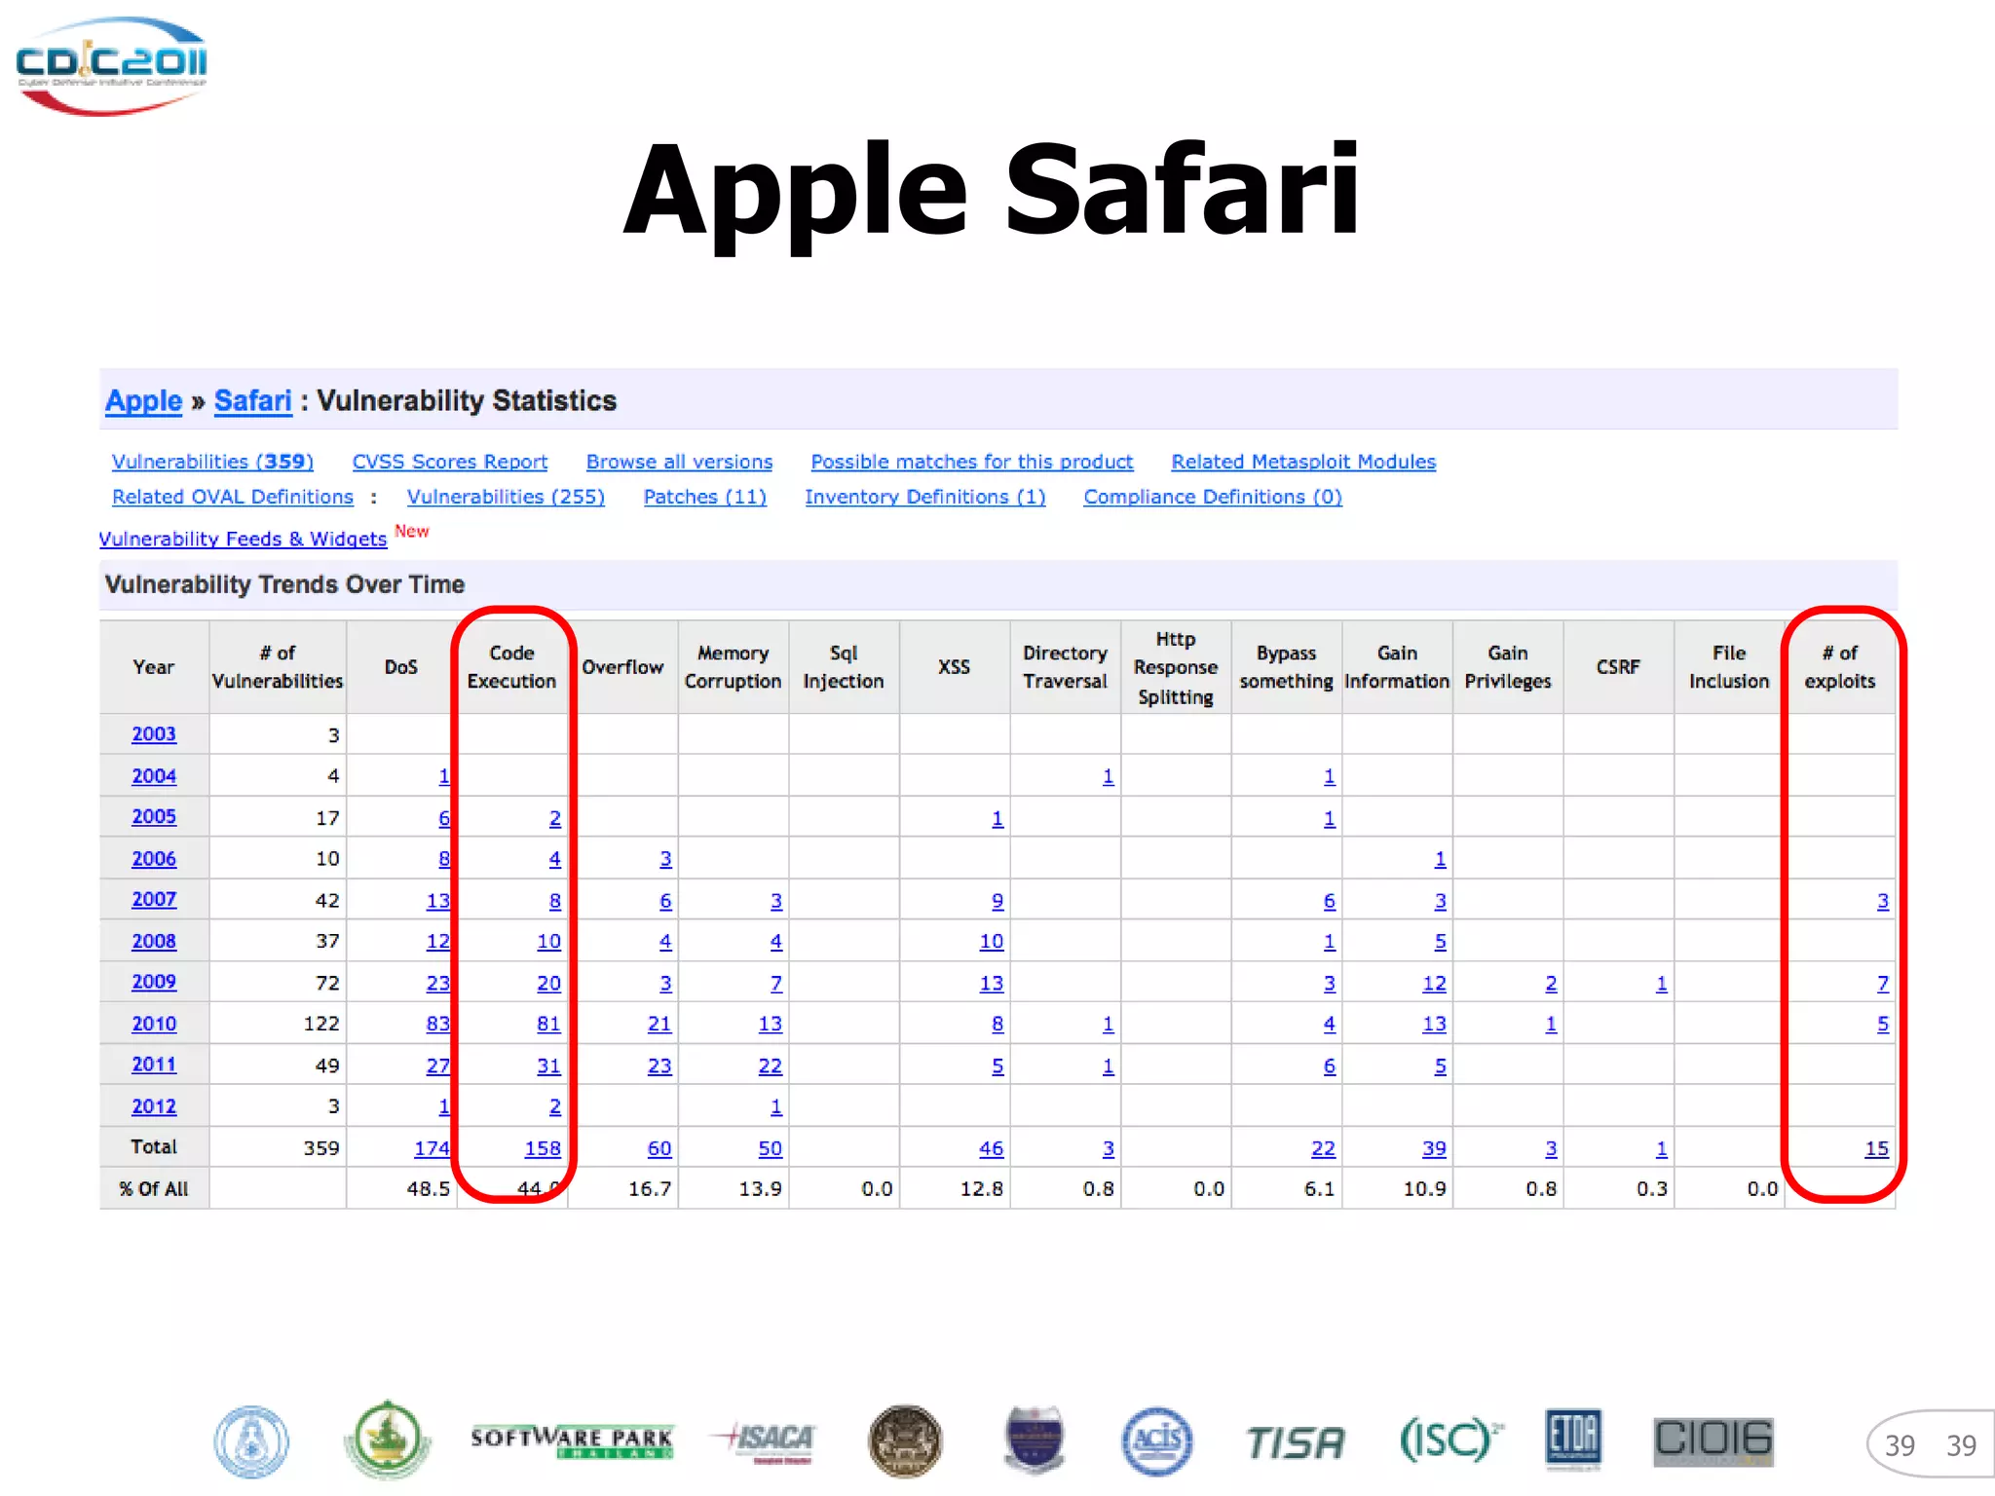This screenshot has height=1496, width=1995.
Task: Open total exploits count 15
Action: point(1877,1149)
